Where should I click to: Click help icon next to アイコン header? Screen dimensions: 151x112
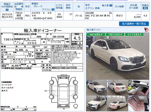click(53, 9)
